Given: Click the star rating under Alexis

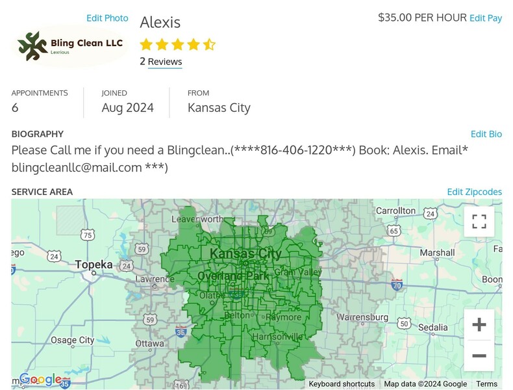Looking at the screenshot, I should 177,45.
